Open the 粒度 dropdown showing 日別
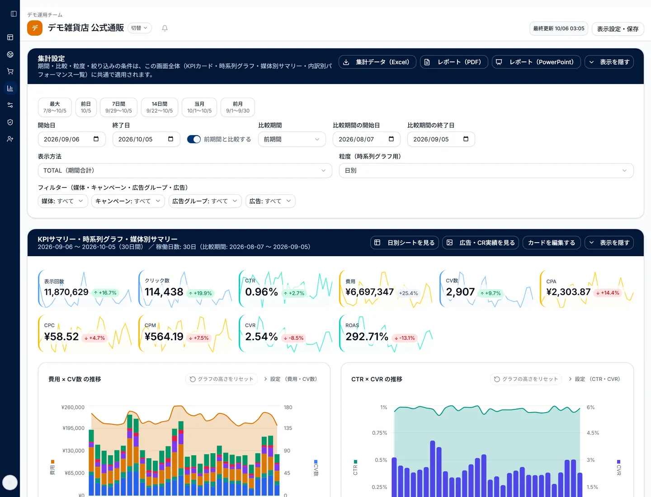The width and height of the screenshot is (651, 497). [x=486, y=170]
